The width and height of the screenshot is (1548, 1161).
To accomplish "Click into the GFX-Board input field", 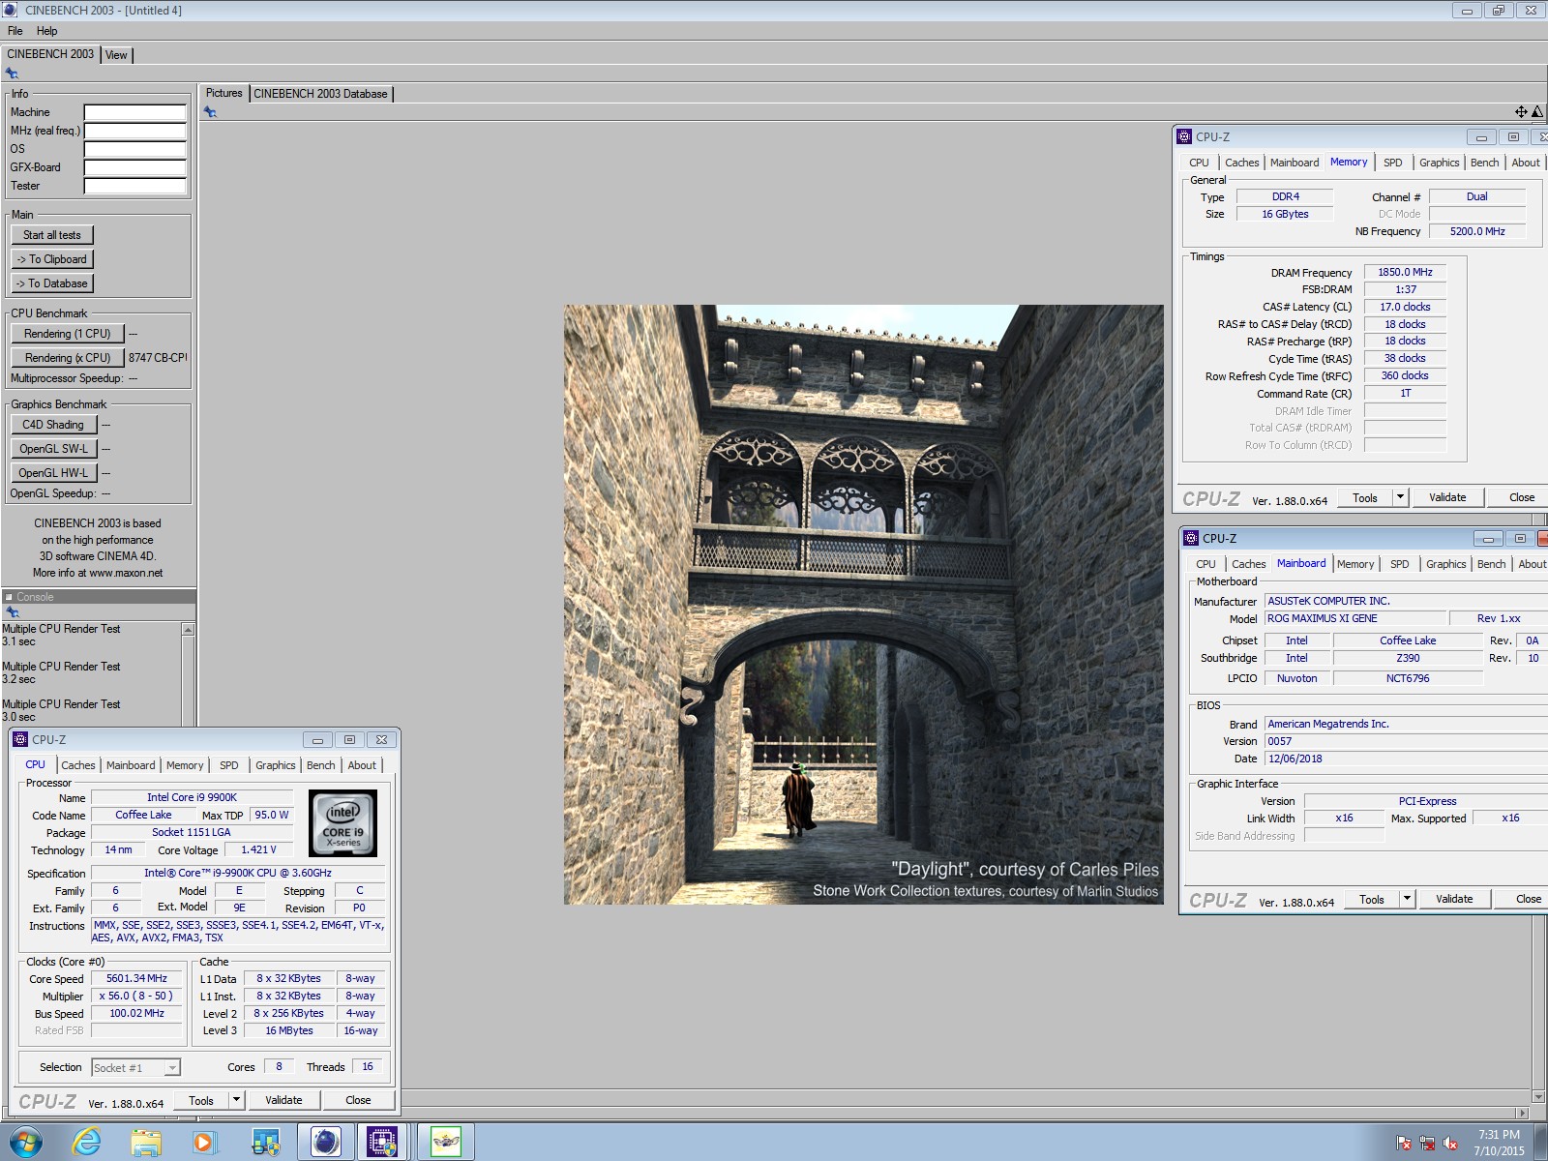I will coord(134,167).
